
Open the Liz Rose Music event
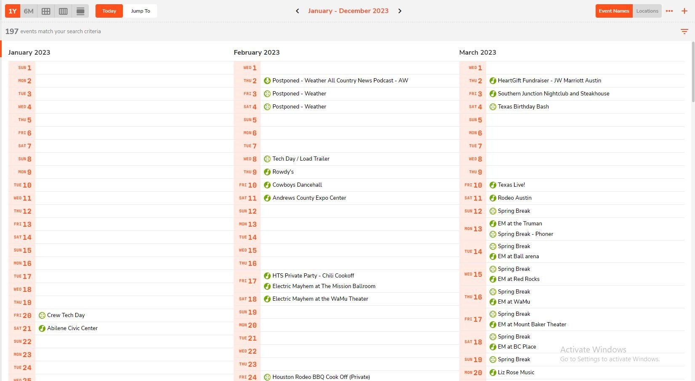pos(516,372)
